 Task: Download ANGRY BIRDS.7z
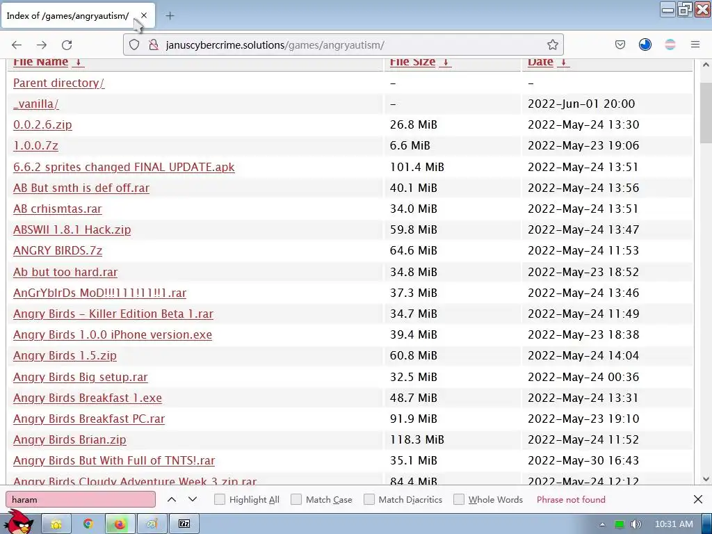pos(58,250)
